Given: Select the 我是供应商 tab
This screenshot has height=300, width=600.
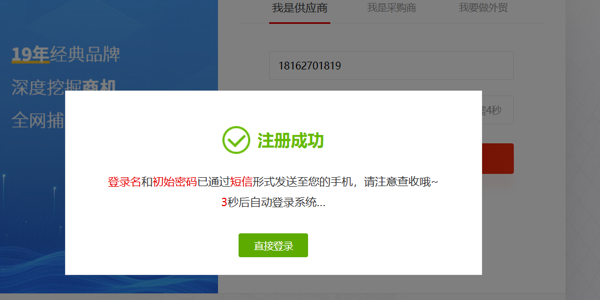Looking at the screenshot, I should point(300,8).
